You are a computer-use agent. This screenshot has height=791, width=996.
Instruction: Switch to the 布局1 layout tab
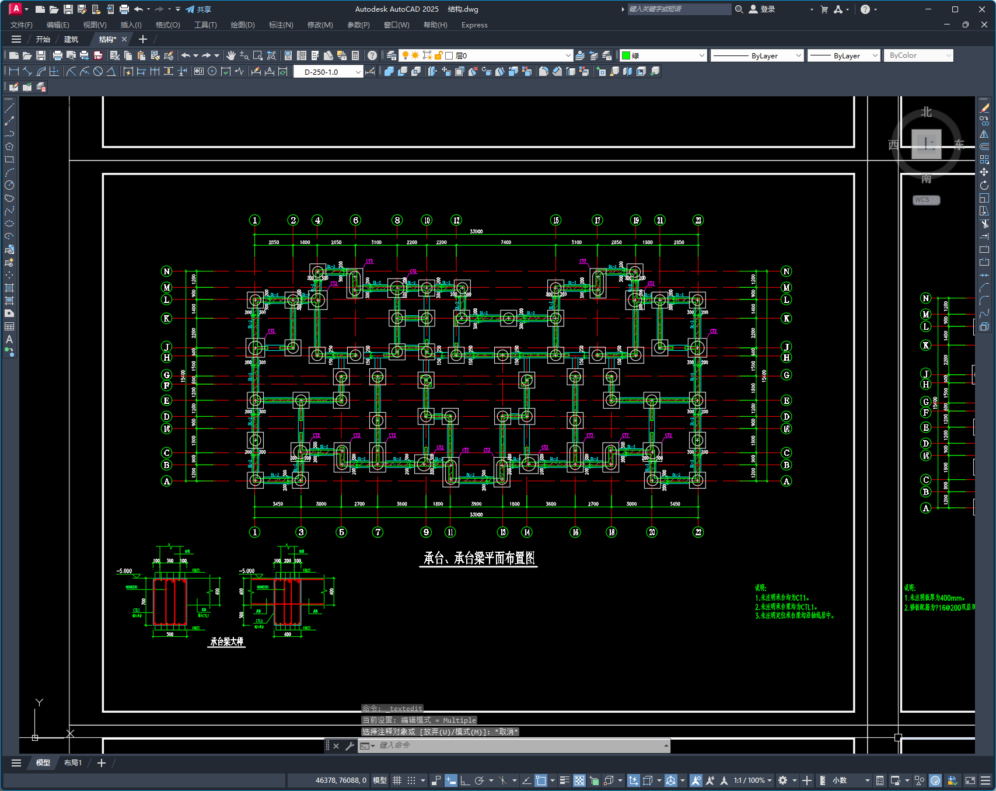(x=72, y=763)
